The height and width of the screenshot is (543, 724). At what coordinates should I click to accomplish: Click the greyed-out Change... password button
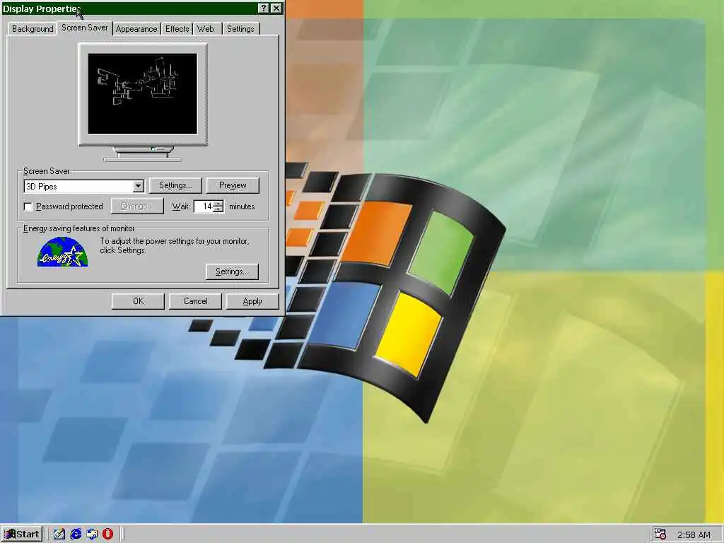tap(137, 206)
